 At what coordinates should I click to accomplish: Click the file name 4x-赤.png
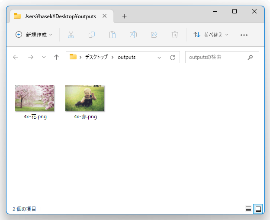[85, 116]
